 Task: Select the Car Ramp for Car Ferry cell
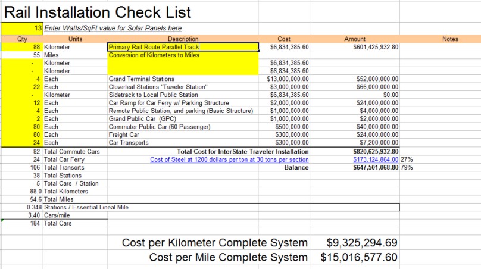click(183, 103)
